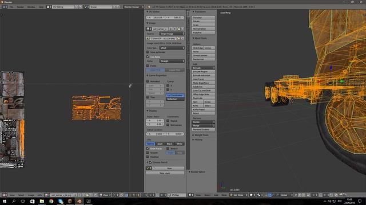Click Loop Cut and Slide button
This screenshot has height=205, width=366.
(204, 91)
